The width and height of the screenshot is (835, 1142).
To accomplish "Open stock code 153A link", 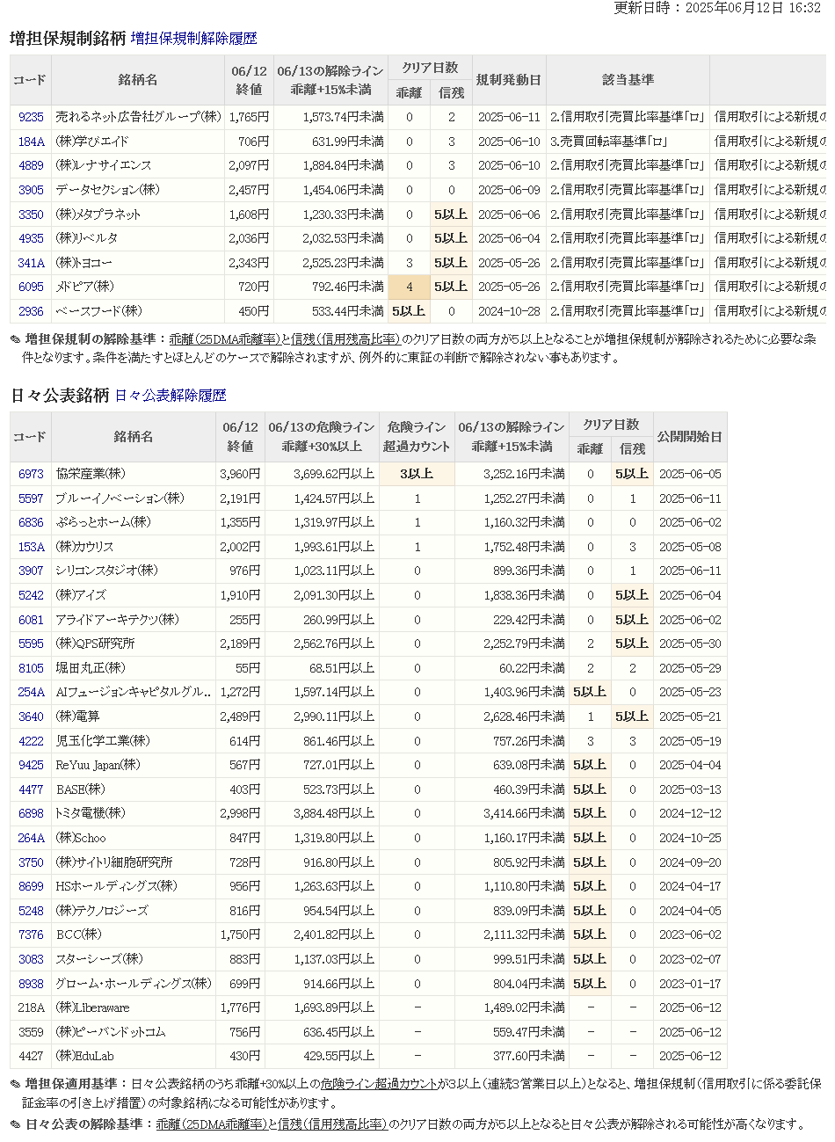I will 31,547.
